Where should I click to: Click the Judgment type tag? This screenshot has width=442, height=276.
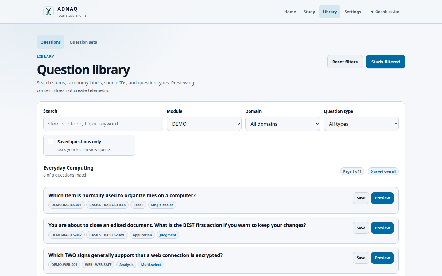[x=168, y=235]
